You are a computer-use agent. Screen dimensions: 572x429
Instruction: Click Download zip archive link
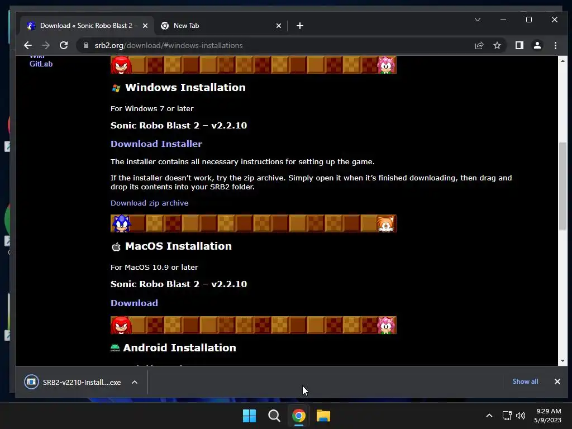(x=149, y=203)
